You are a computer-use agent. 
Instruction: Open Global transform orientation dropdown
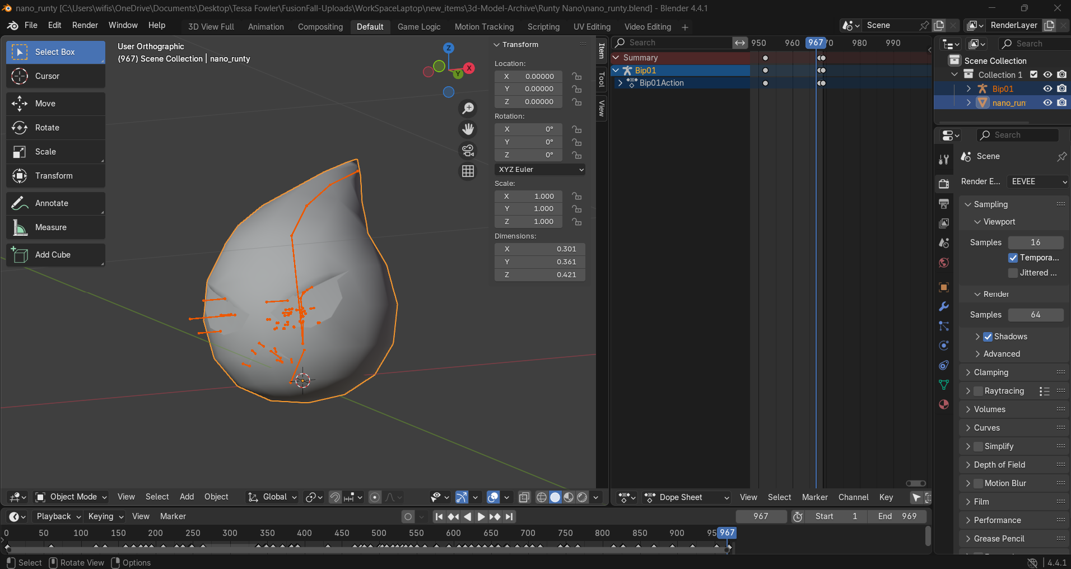pyautogui.click(x=273, y=497)
